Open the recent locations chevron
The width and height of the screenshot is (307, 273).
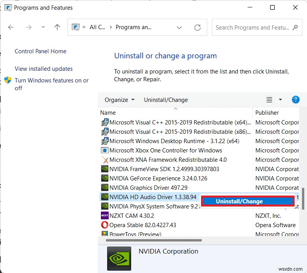click(43, 27)
